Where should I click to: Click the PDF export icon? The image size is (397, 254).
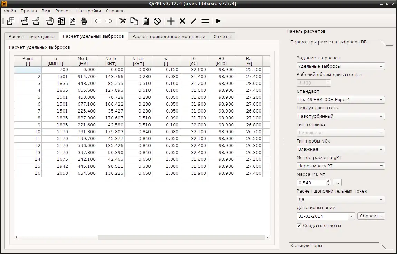[x=72, y=21]
